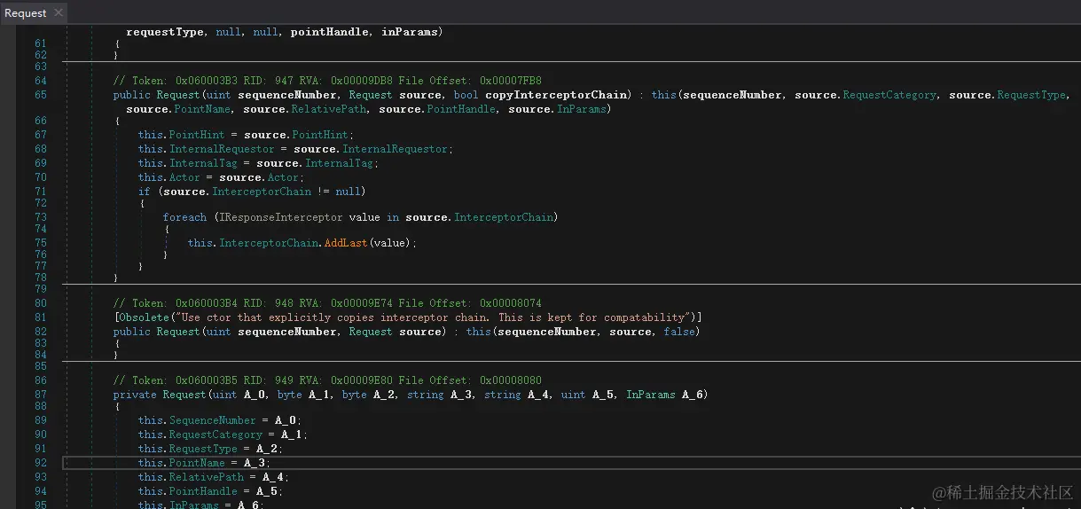Click requestType argument on the top line

coord(167,32)
